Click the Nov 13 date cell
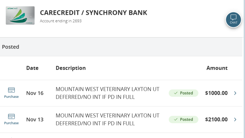The image size is (245, 138). 35,119
